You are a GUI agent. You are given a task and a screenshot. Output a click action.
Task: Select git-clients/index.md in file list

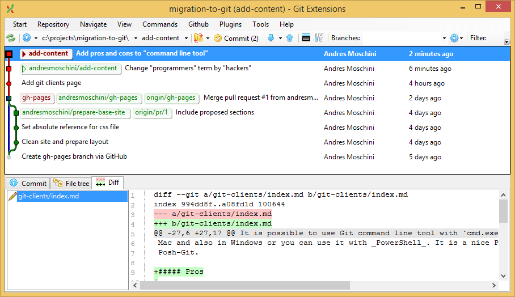[x=72, y=196]
